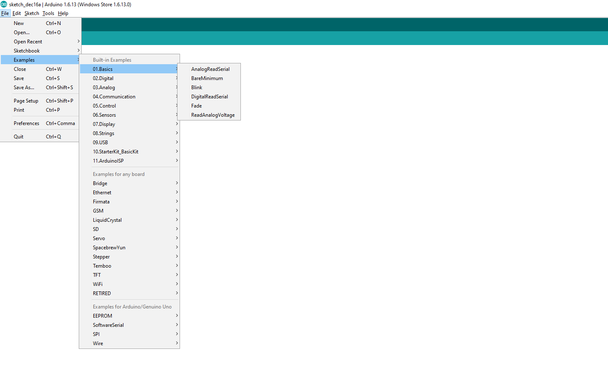Viewport: 608px width, 371px height.
Task: Open the Sketchbook submenu
Action: click(27, 51)
